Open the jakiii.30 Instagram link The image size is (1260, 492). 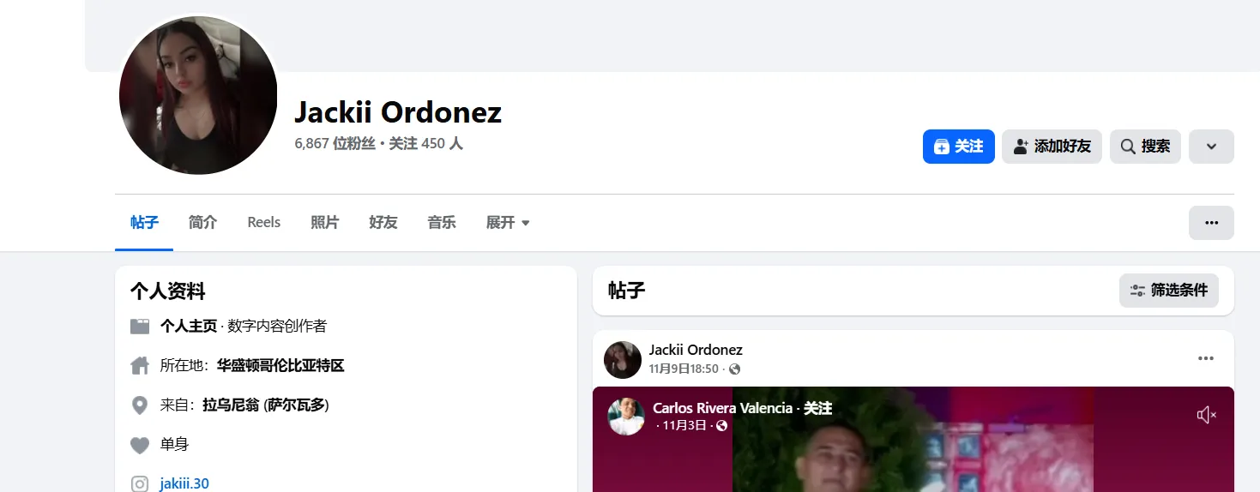pyautogui.click(x=184, y=484)
